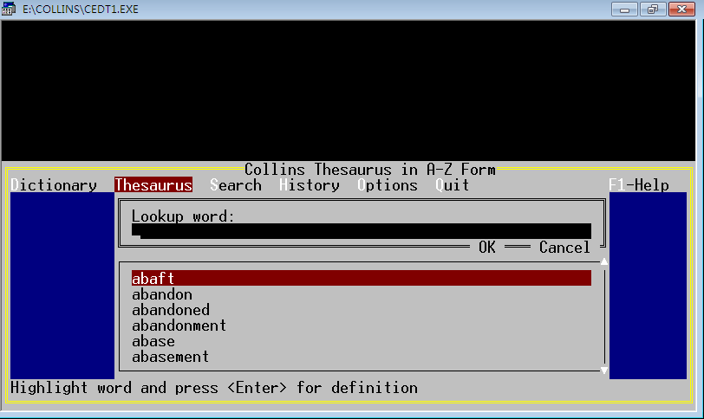Choose 'abandoned' in the word list
This screenshot has width=704, height=419.
coord(171,310)
